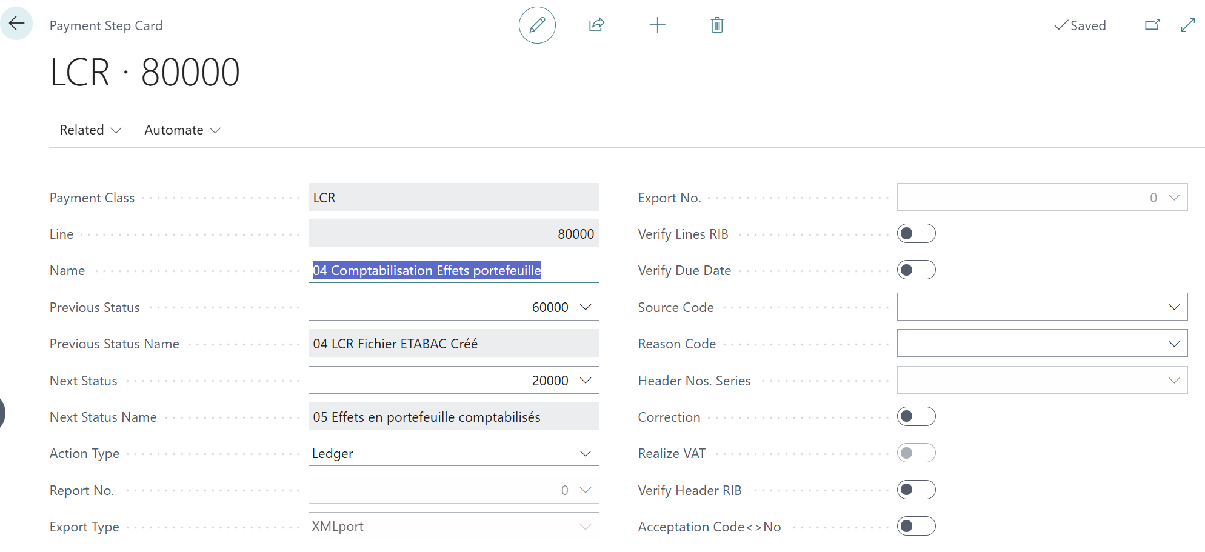Open the Automate menu
The height and width of the screenshot is (552, 1205).
click(x=181, y=130)
